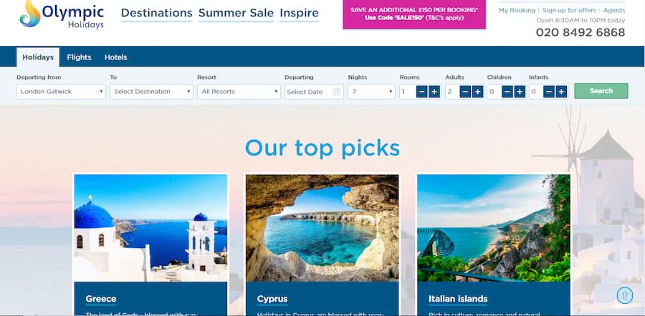645x316 pixels.
Task: Open the Departing from London Gatwick dropdown
Action: click(62, 91)
